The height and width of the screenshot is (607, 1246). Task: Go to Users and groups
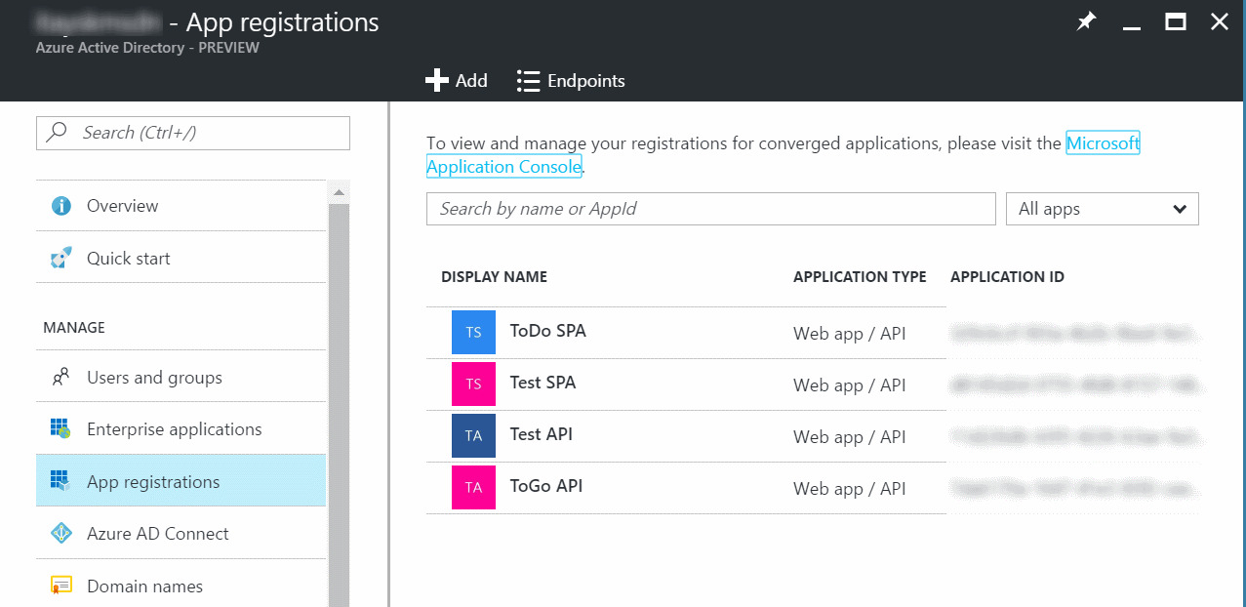click(x=181, y=377)
